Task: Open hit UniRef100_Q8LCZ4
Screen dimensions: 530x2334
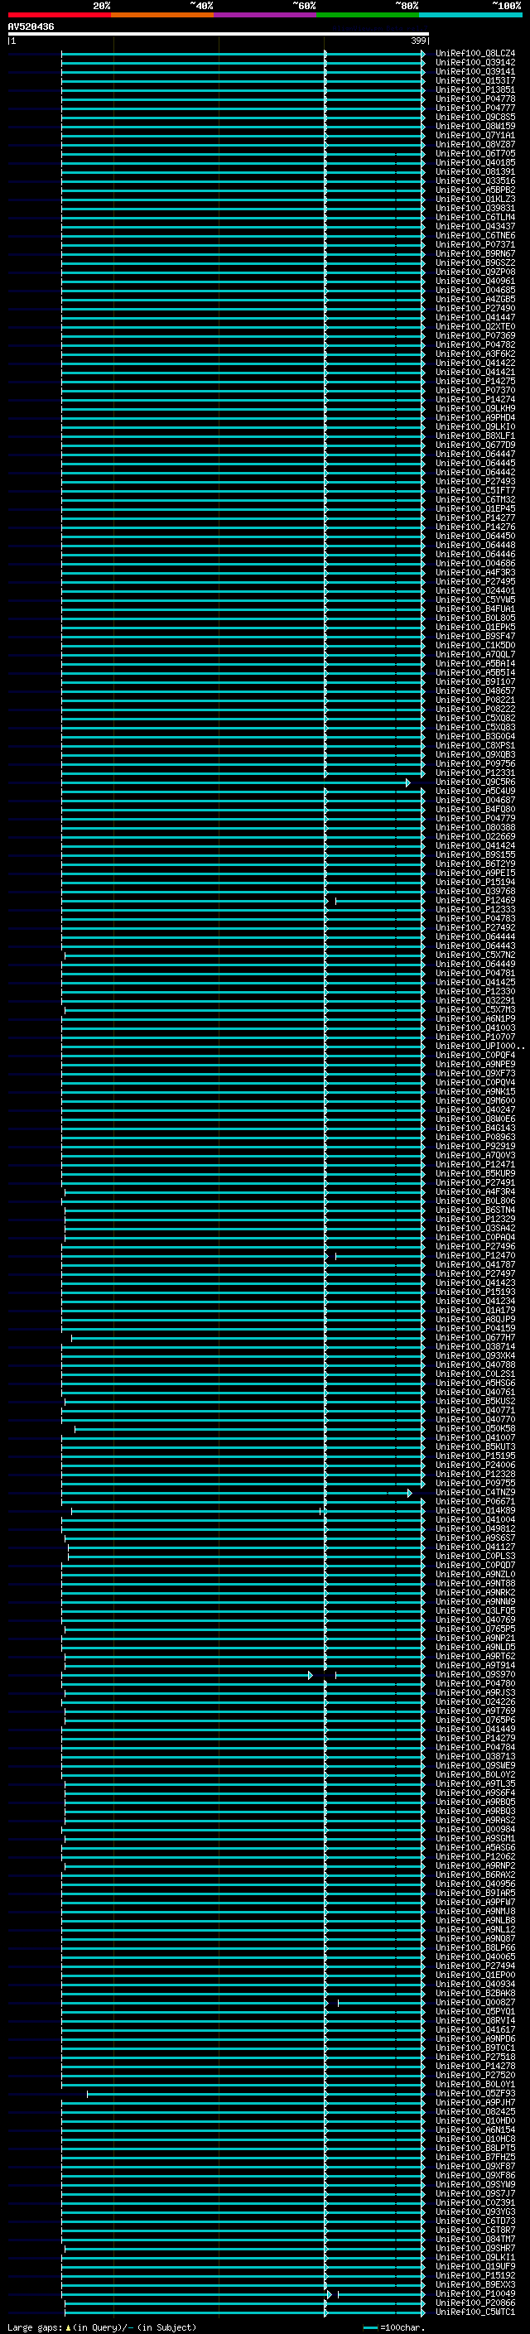Action: [x=475, y=54]
